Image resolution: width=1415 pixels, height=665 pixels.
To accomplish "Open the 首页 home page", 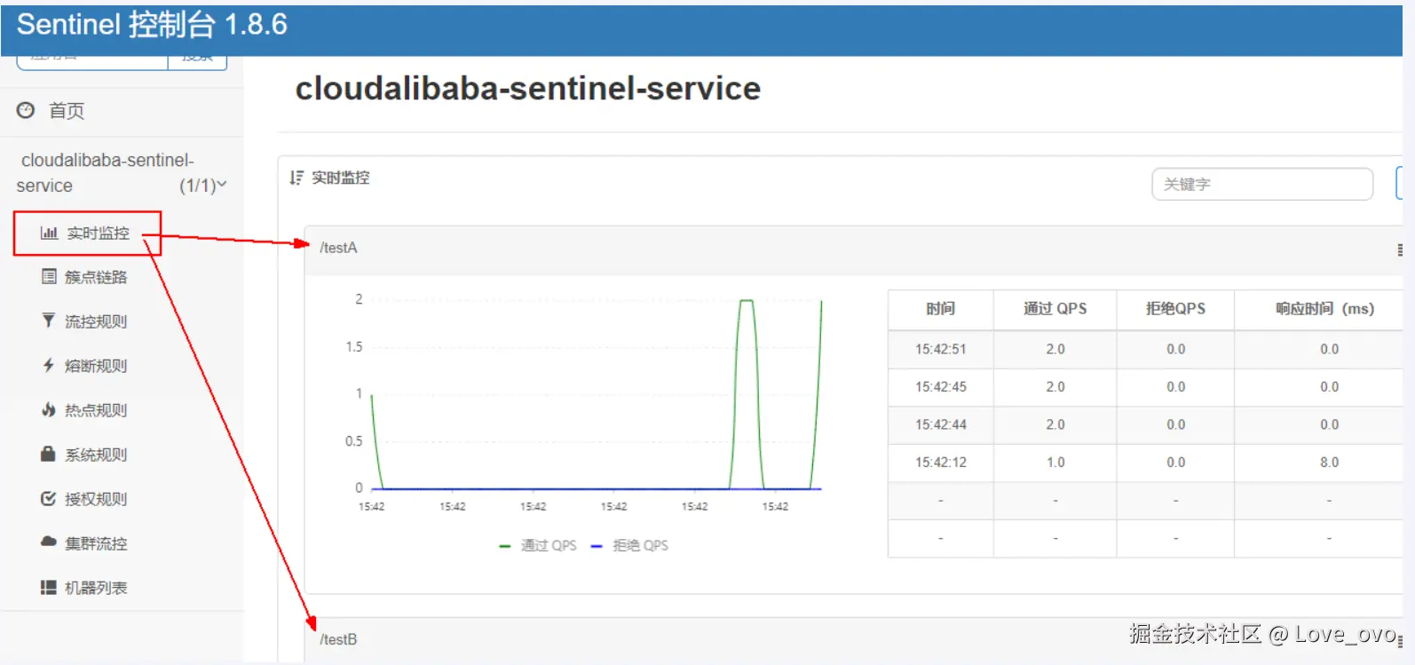I will tap(67, 111).
